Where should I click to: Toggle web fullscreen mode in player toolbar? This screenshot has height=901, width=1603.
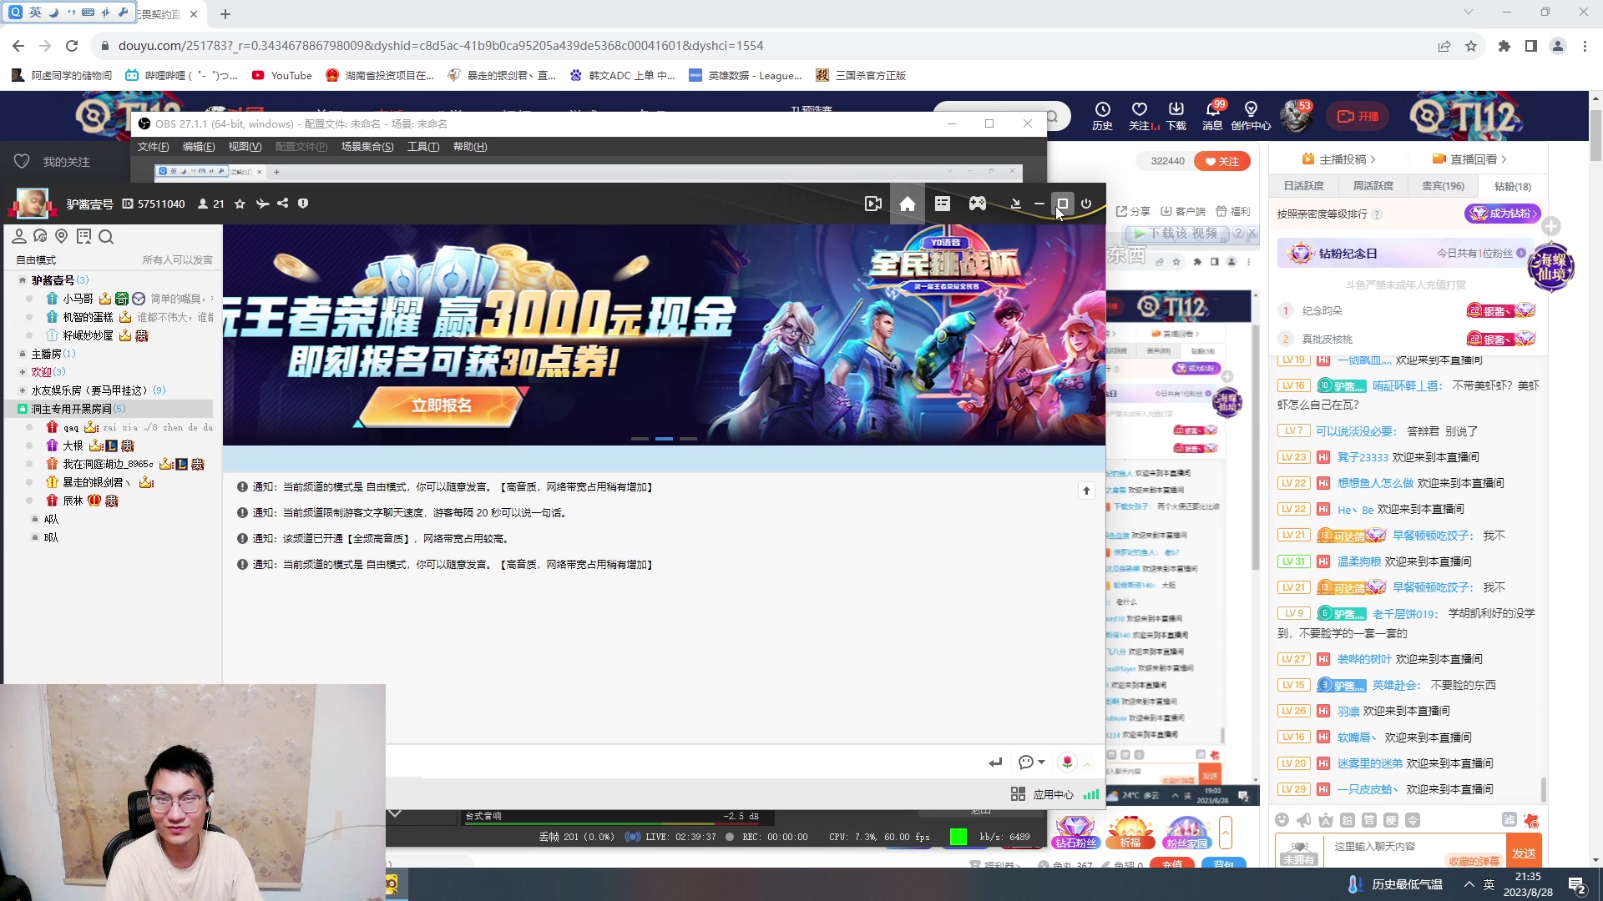point(1062,203)
